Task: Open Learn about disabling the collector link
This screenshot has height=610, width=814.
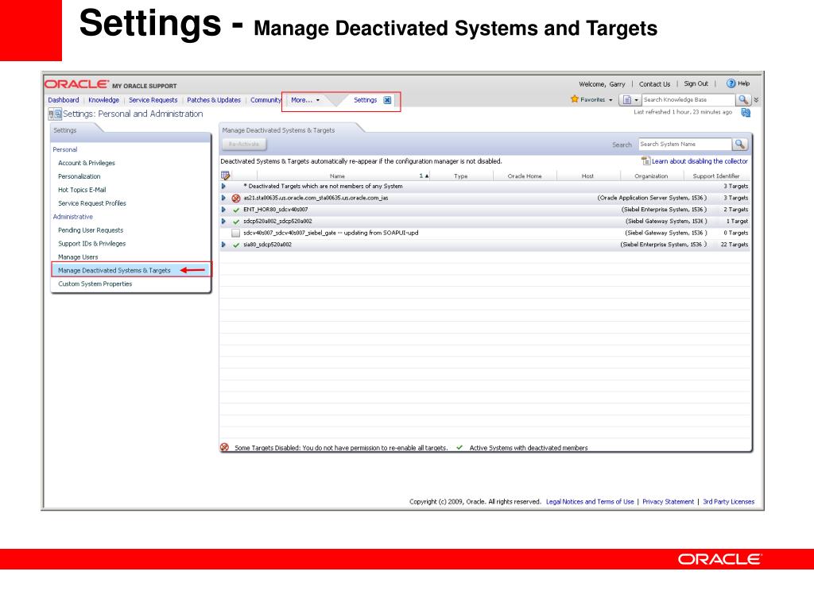Action: 700,161
